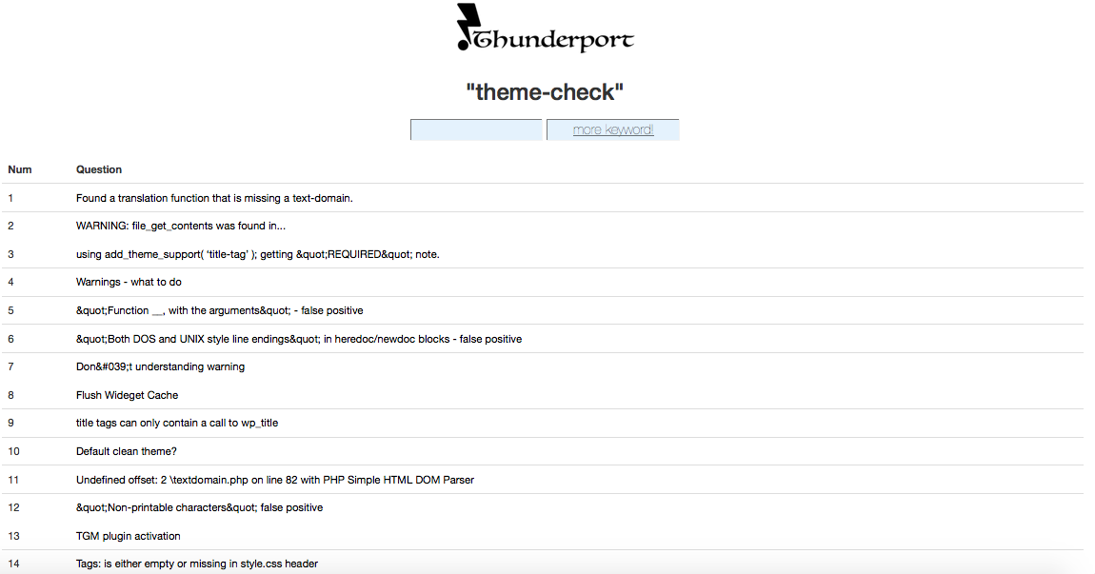Open 'Don't understanding warning' question
This screenshot has height=574, width=1095.
(160, 366)
